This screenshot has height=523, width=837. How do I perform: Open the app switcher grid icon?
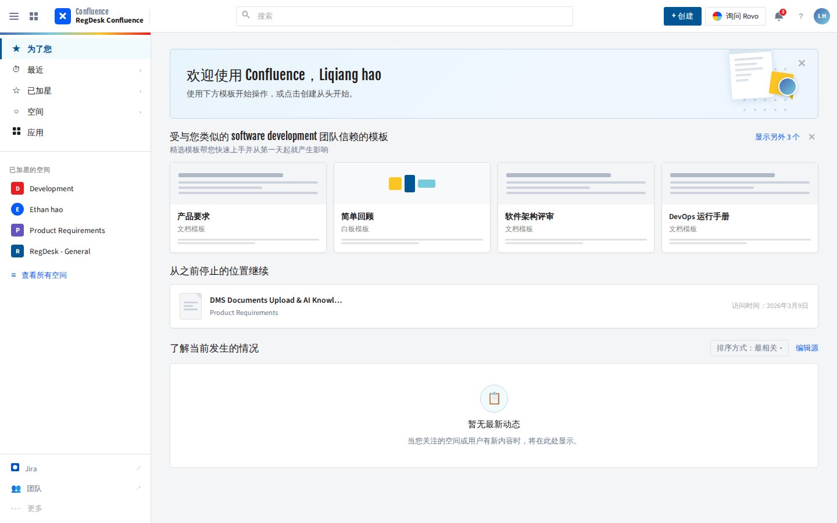[x=34, y=16]
